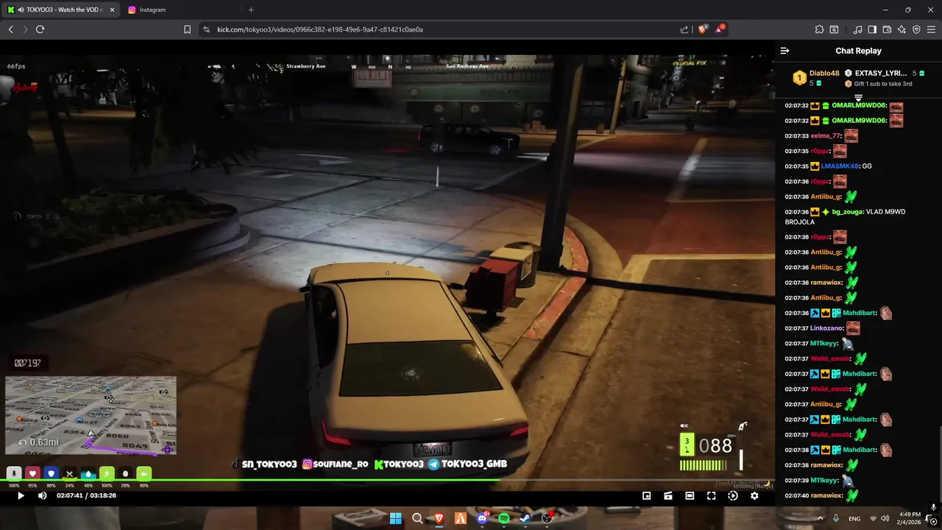Go forward in browser history
Viewport: 942px width, 530px height.
coord(25,29)
